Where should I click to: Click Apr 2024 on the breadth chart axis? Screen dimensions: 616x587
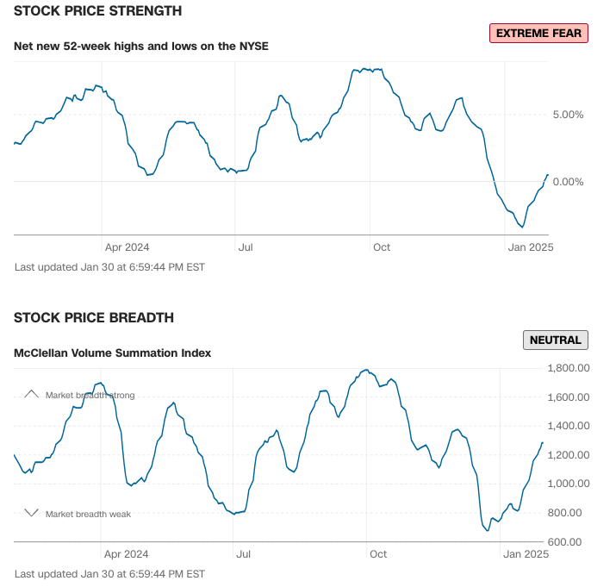pyautogui.click(x=125, y=554)
